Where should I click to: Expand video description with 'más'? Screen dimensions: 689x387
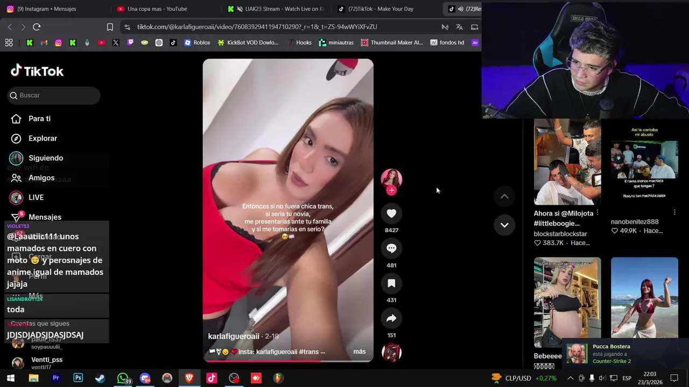tap(360, 352)
